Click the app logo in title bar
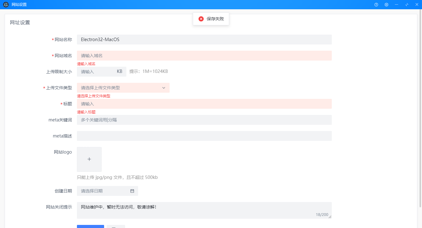This screenshot has width=422, height=228. click(x=6, y=5)
